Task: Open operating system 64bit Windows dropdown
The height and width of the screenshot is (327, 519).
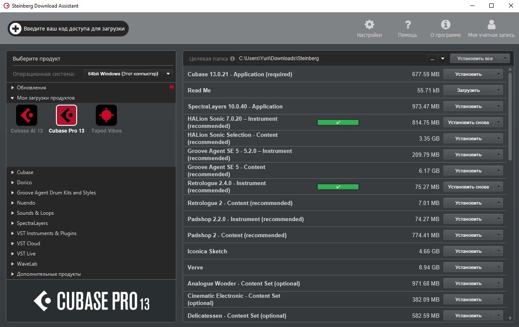Action: (128, 74)
